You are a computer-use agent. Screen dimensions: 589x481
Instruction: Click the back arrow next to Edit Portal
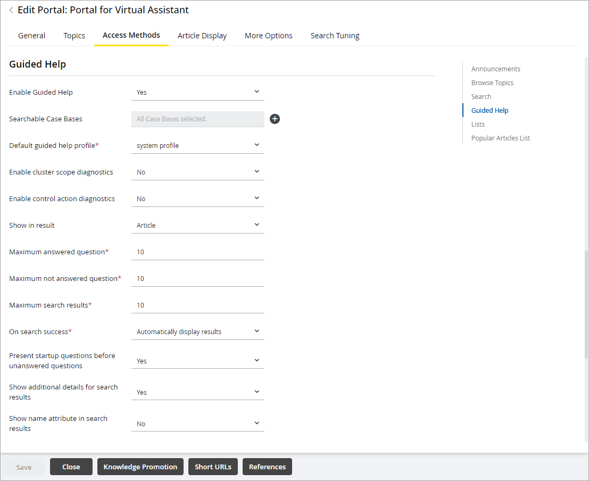pyautogui.click(x=10, y=10)
